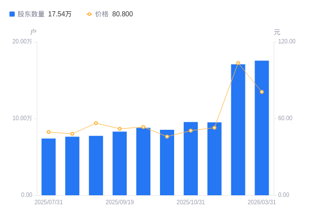The width and height of the screenshot is (311, 215).
Task: Select the bar for 2025/09/19
Action: tap(120, 163)
